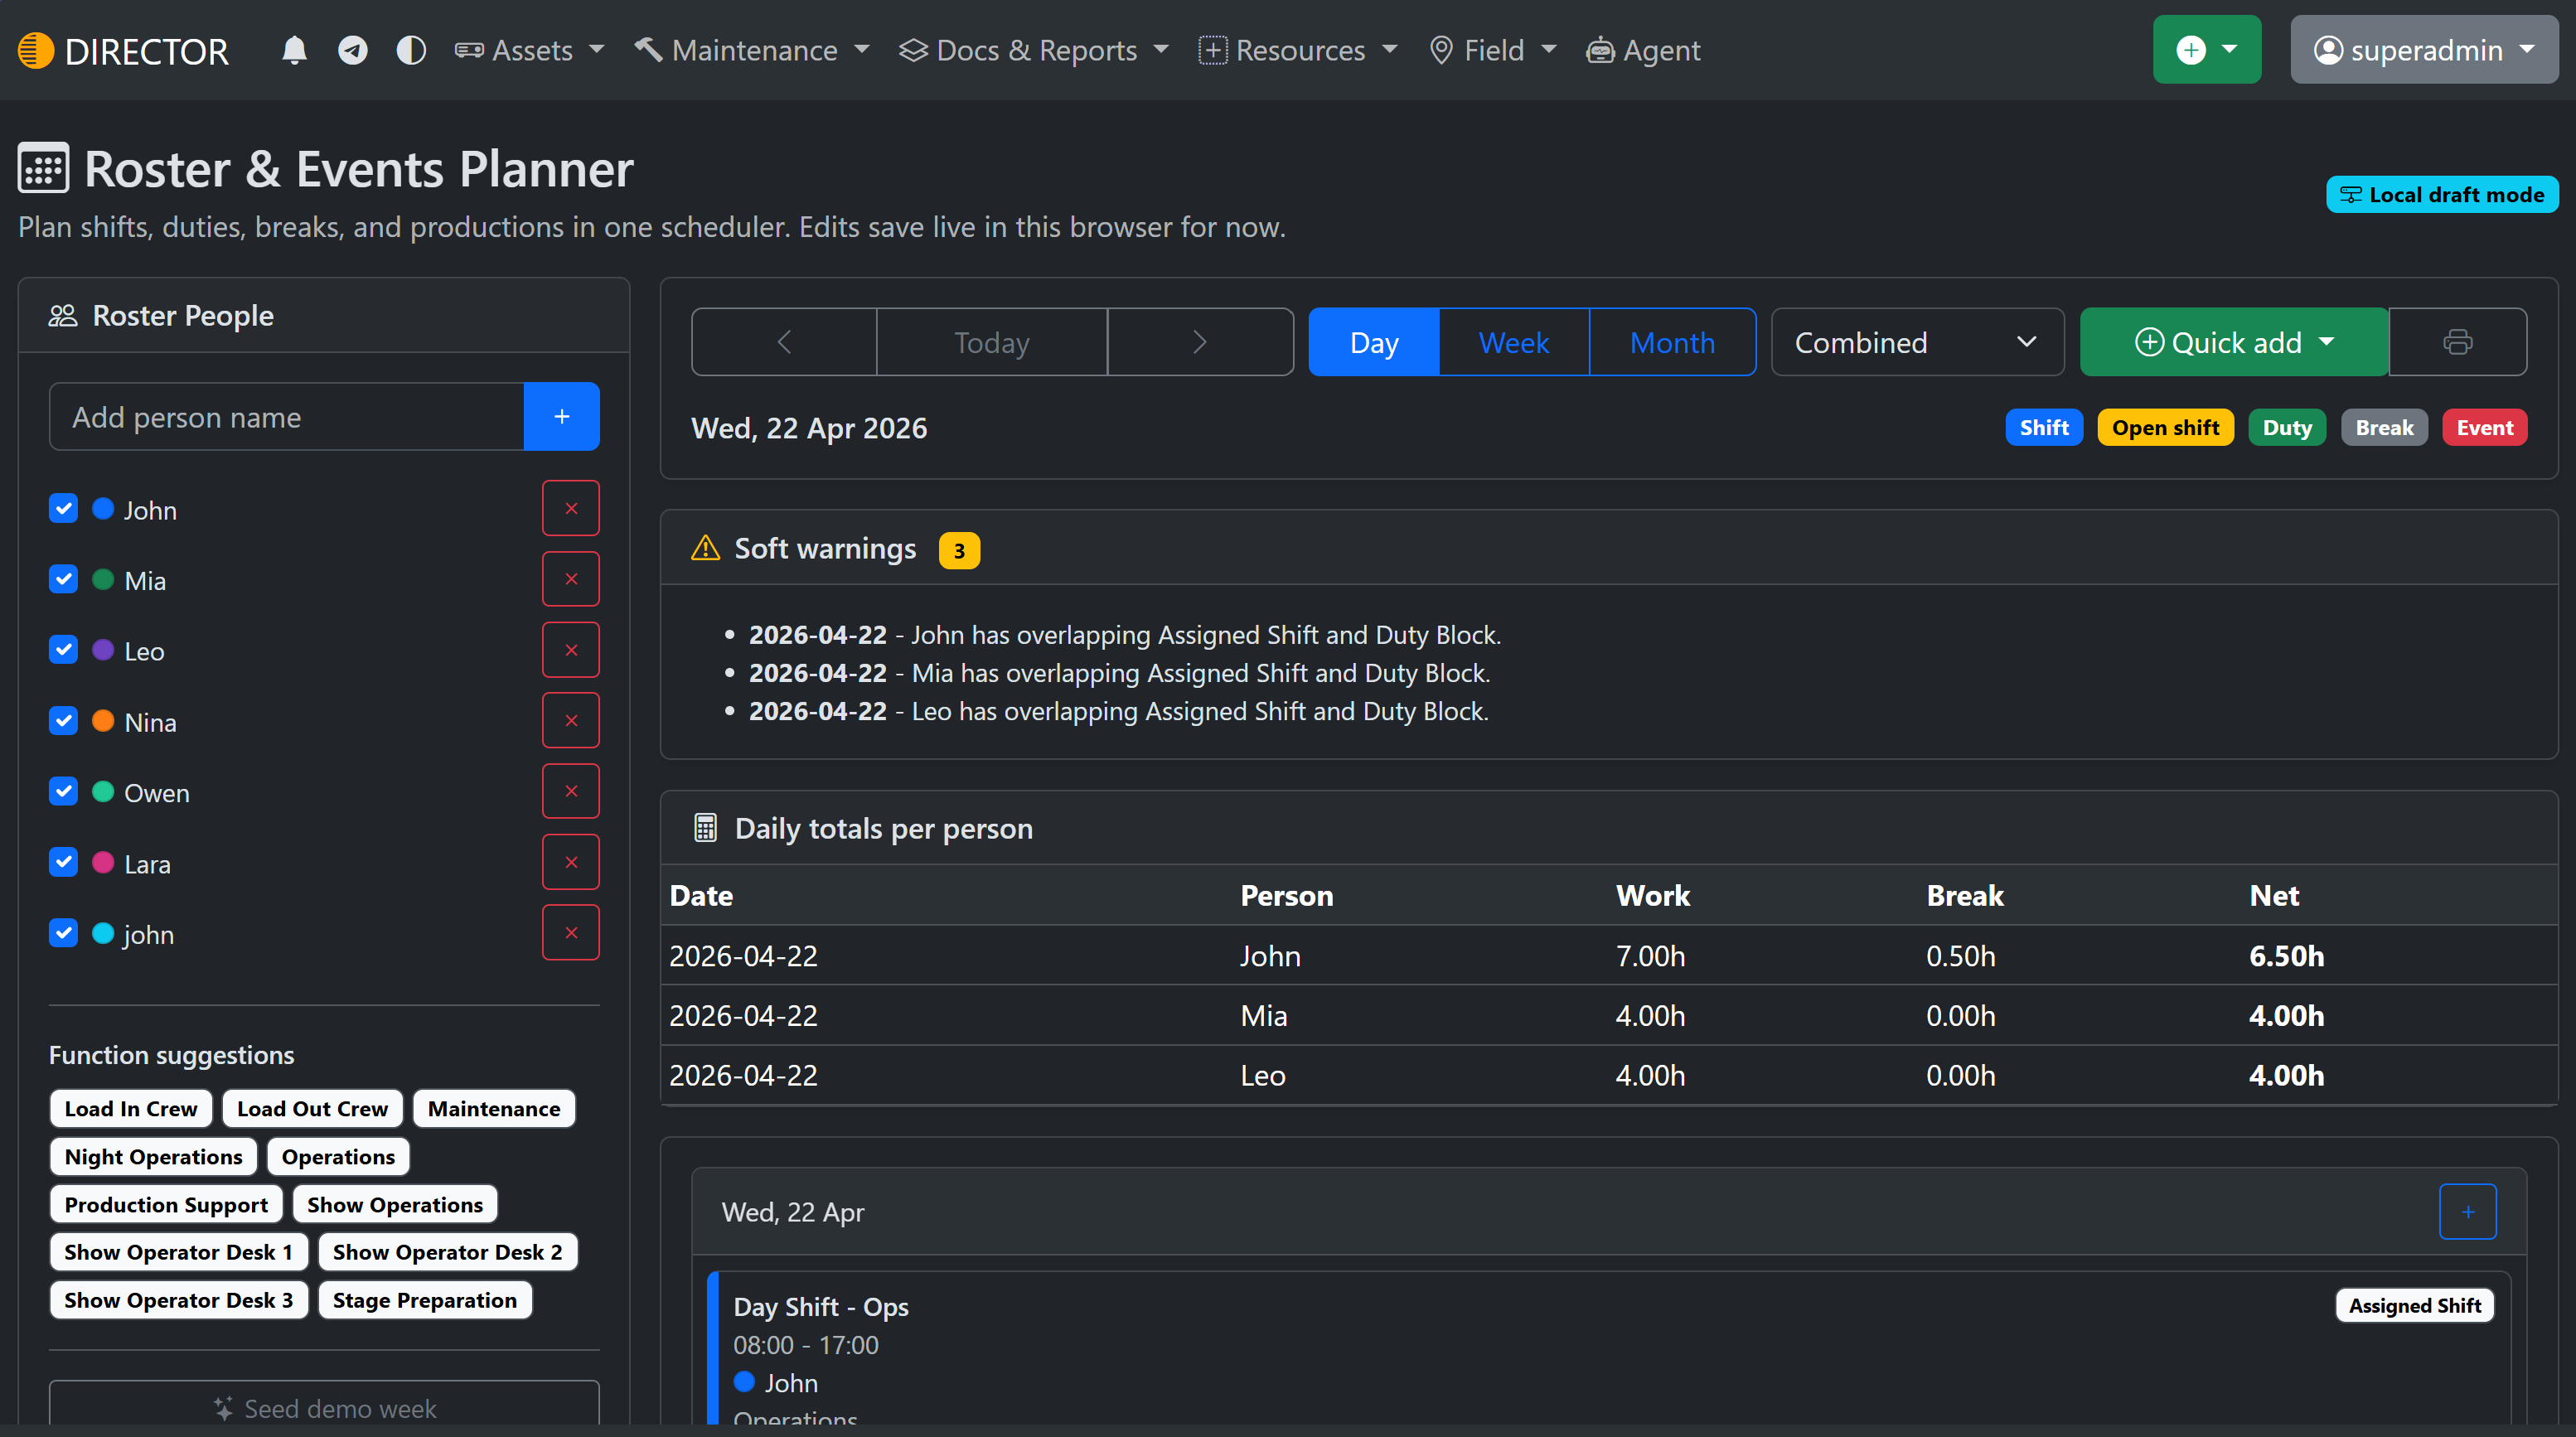The height and width of the screenshot is (1437, 2576).
Task: Click the plus icon to add a person
Action: pyautogui.click(x=561, y=416)
